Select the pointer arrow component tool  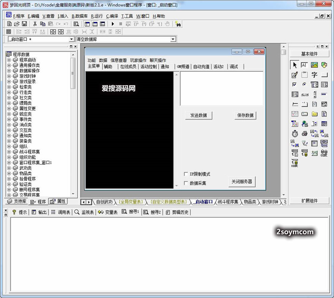click(x=295, y=65)
